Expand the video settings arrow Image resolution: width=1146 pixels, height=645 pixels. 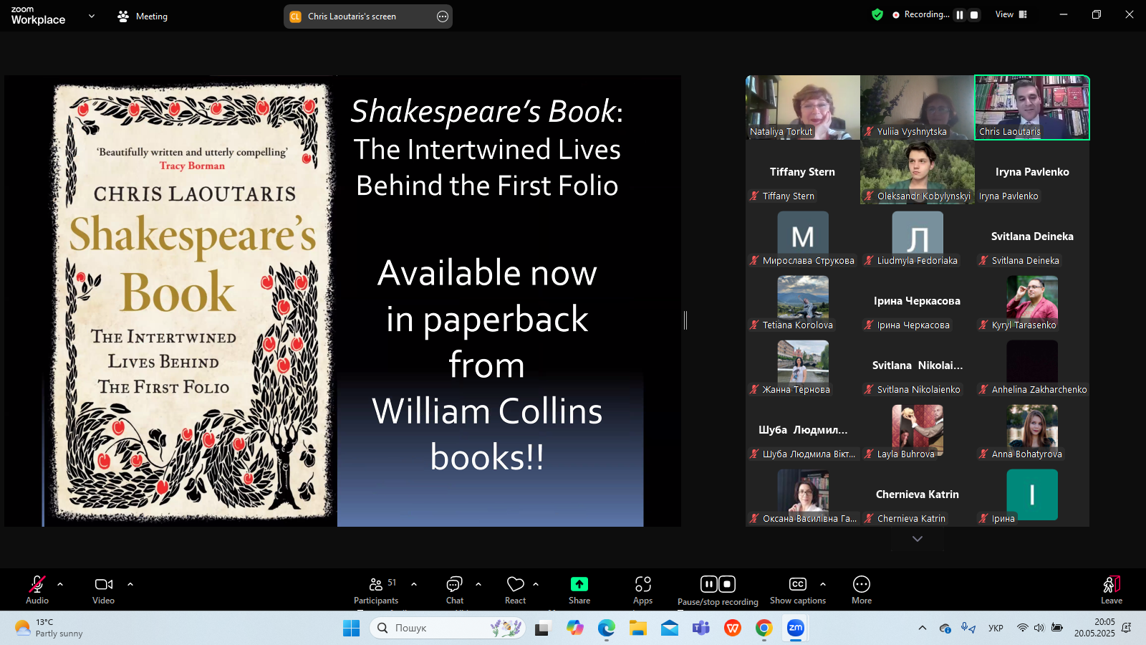click(130, 584)
